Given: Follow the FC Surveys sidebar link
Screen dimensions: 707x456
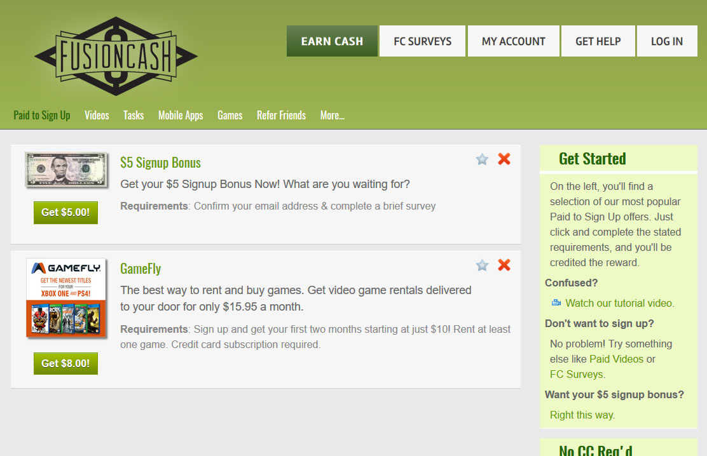Looking at the screenshot, I should tap(577, 375).
